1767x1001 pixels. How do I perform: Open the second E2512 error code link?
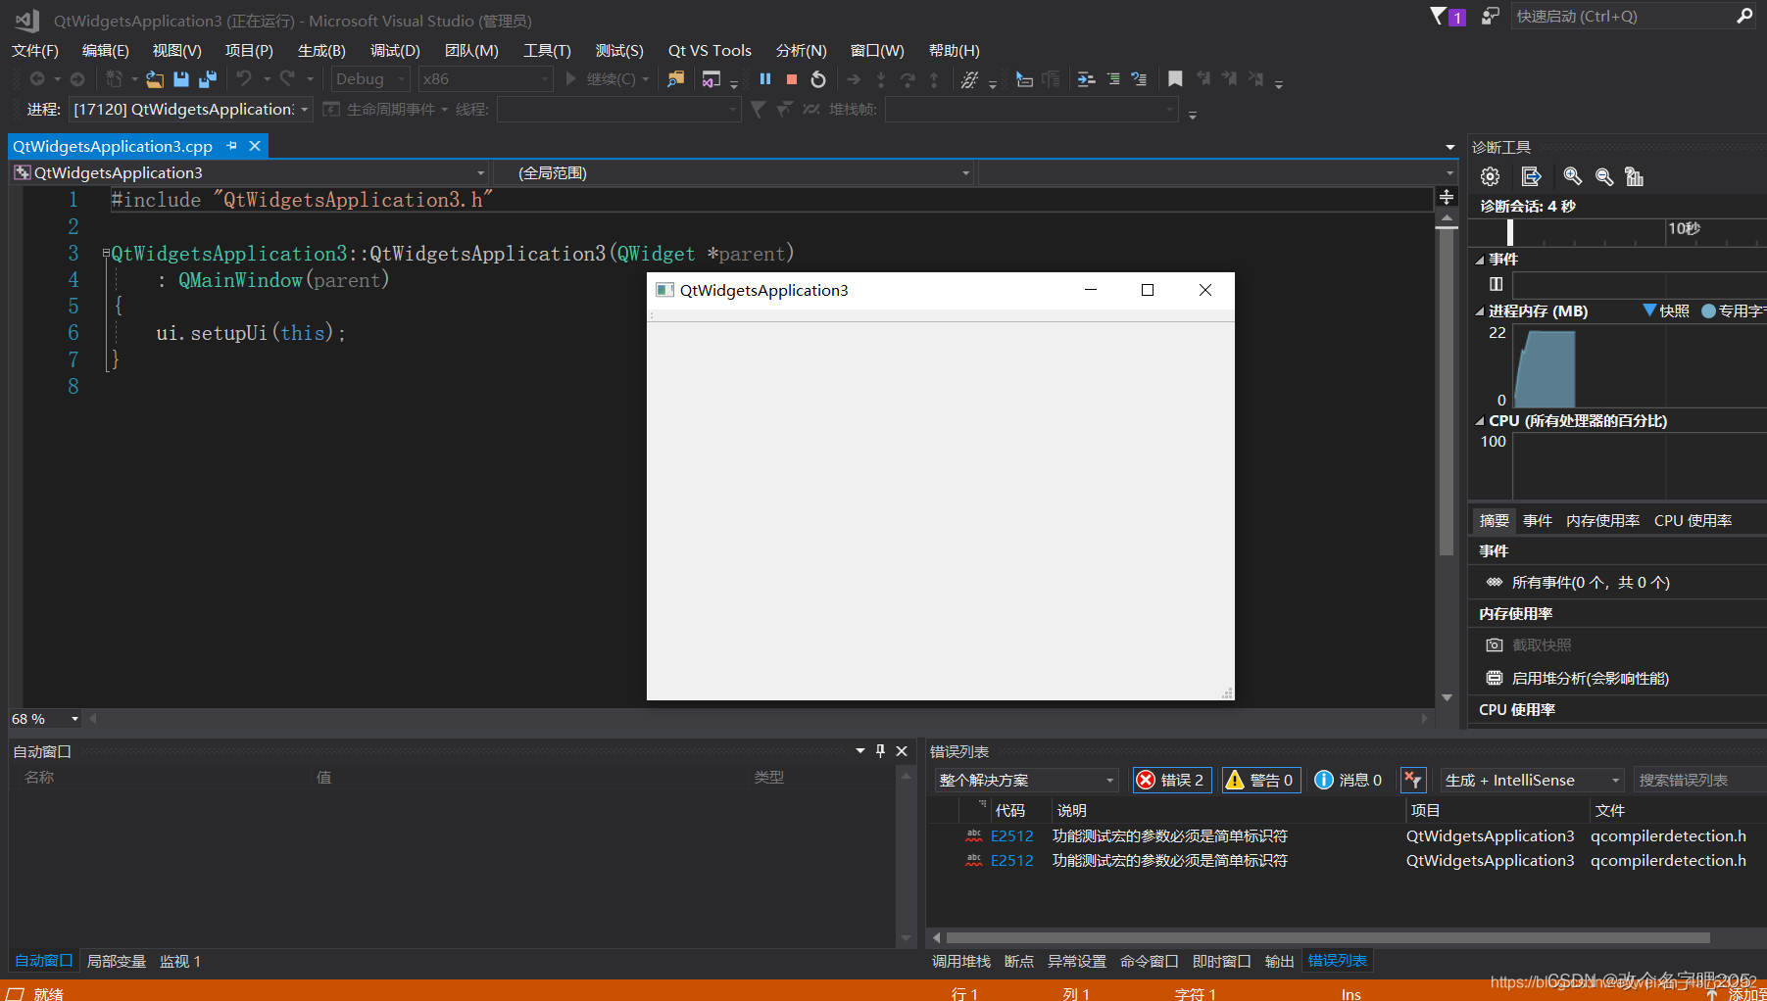click(1011, 860)
